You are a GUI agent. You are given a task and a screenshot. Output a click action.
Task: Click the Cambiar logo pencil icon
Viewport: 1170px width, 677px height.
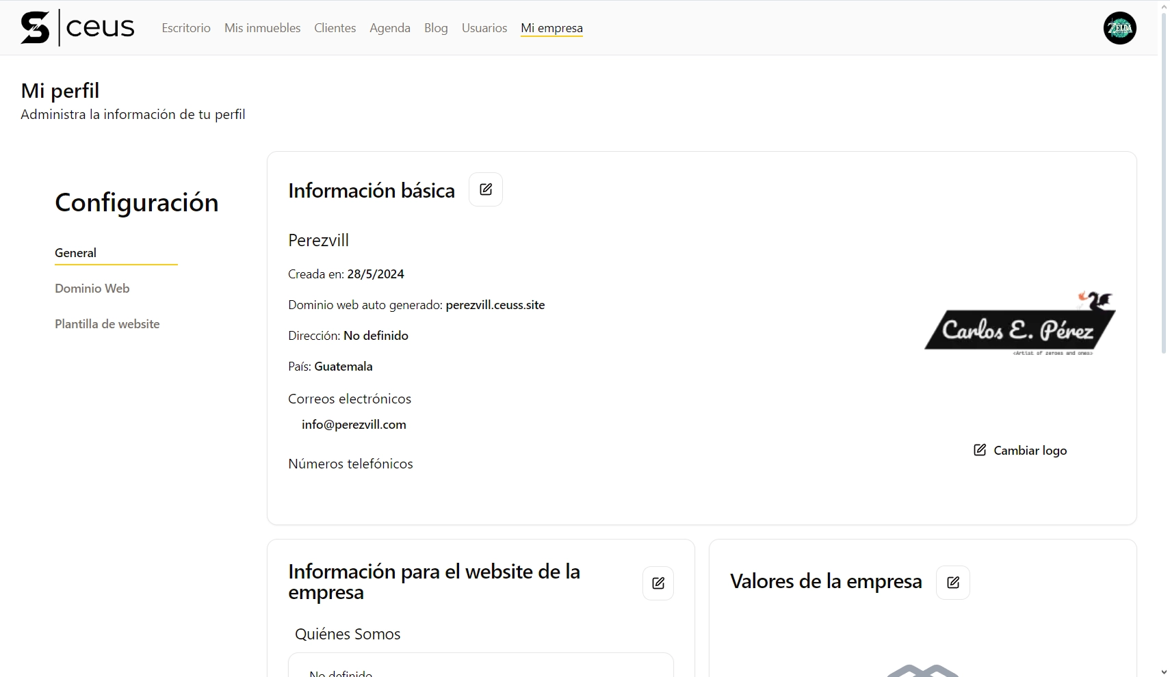(980, 450)
